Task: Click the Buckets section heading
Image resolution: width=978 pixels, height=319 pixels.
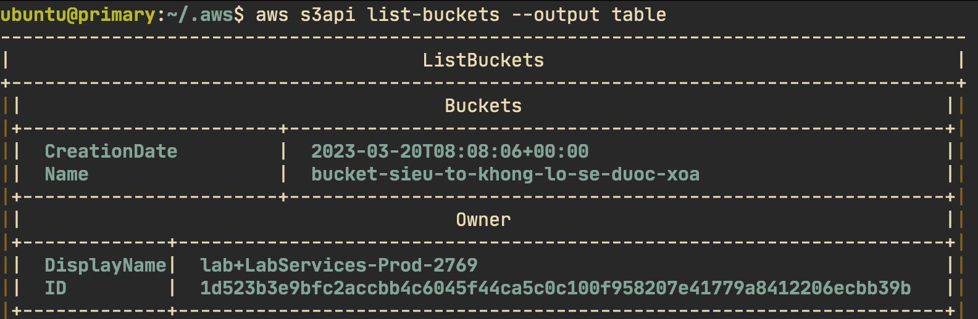Action: click(x=483, y=106)
